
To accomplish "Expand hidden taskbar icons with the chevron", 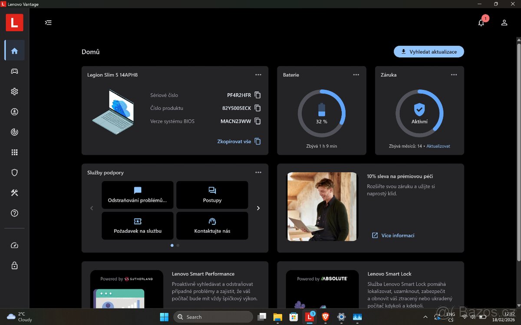I will 425,317.
